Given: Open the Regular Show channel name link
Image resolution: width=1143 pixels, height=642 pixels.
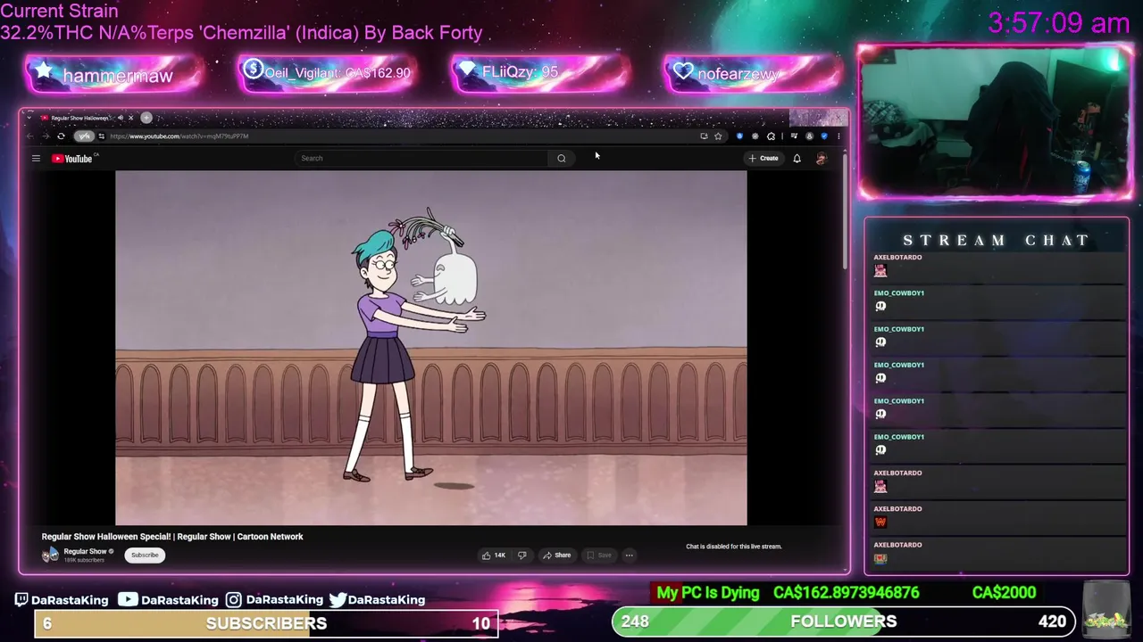Looking at the screenshot, I should click(x=85, y=551).
